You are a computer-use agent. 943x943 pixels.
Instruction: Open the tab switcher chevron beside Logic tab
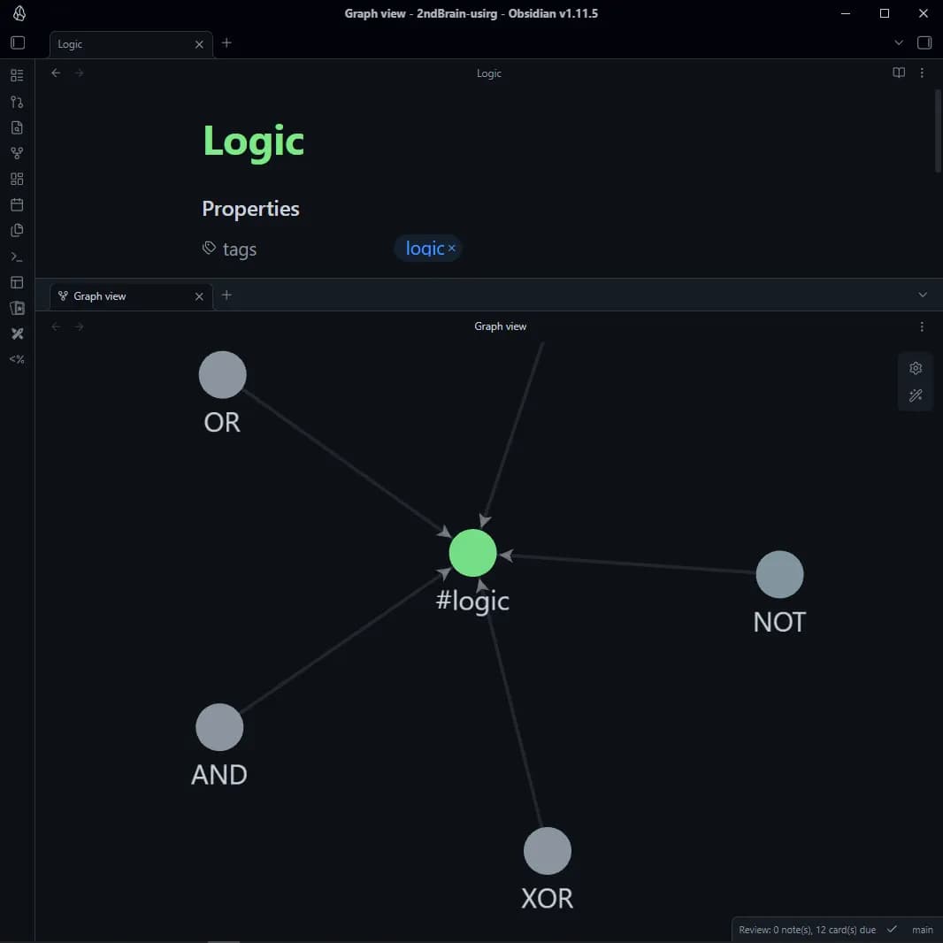point(899,42)
